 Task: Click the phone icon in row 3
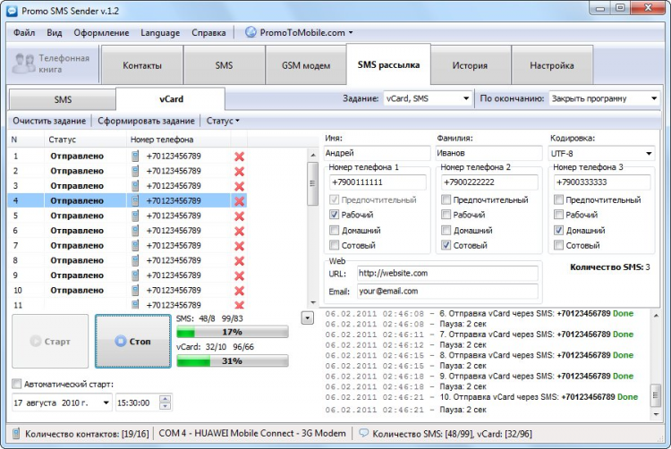[x=135, y=186]
